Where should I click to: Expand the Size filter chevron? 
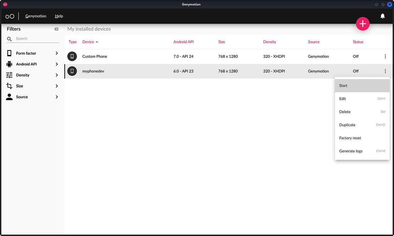pos(57,86)
